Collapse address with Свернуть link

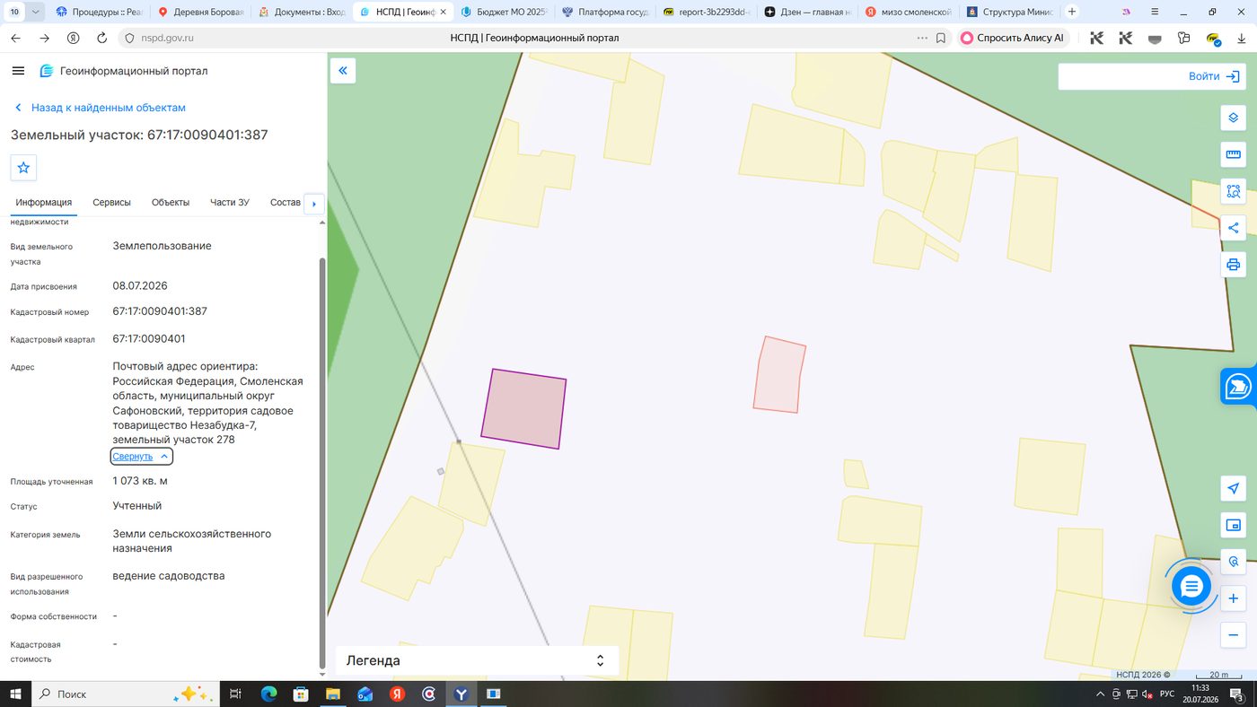click(x=133, y=456)
